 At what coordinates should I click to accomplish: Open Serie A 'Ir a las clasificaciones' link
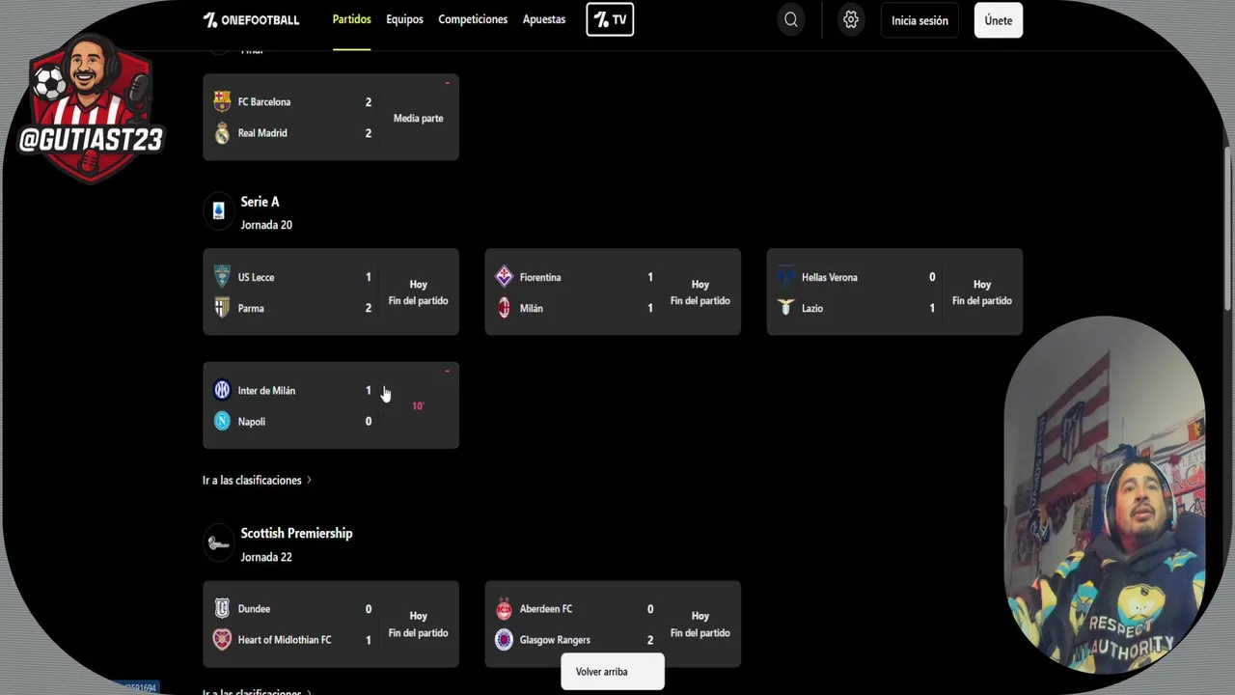coord(252,480)
